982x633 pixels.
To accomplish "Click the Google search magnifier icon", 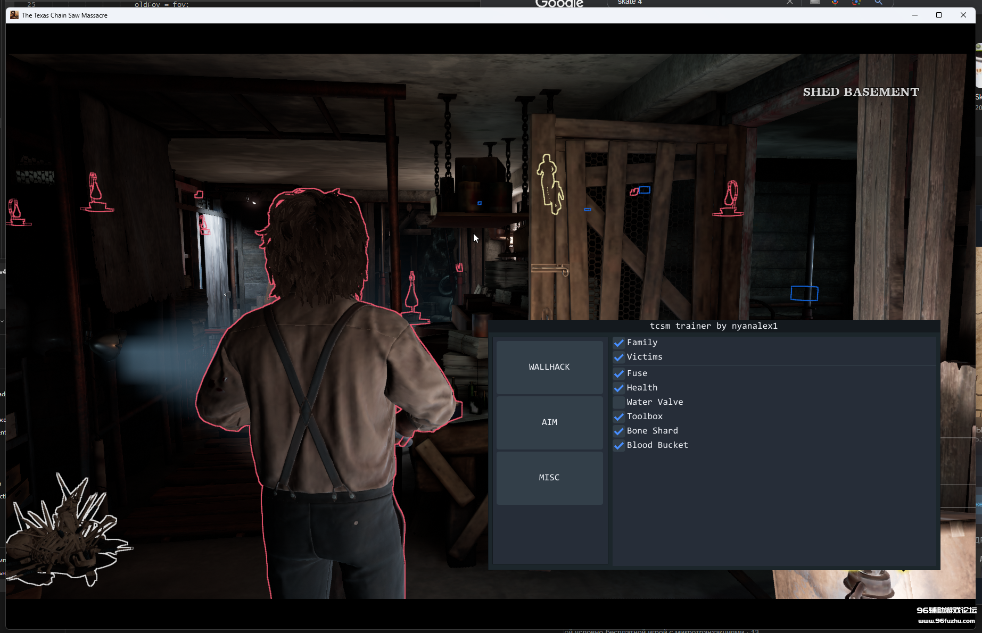I will coord(878,3).
